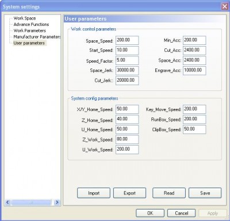This screenshot has width=230, height=221.
Task: Click the Z_Work_Speed label text
Action: tap(98, 140)
